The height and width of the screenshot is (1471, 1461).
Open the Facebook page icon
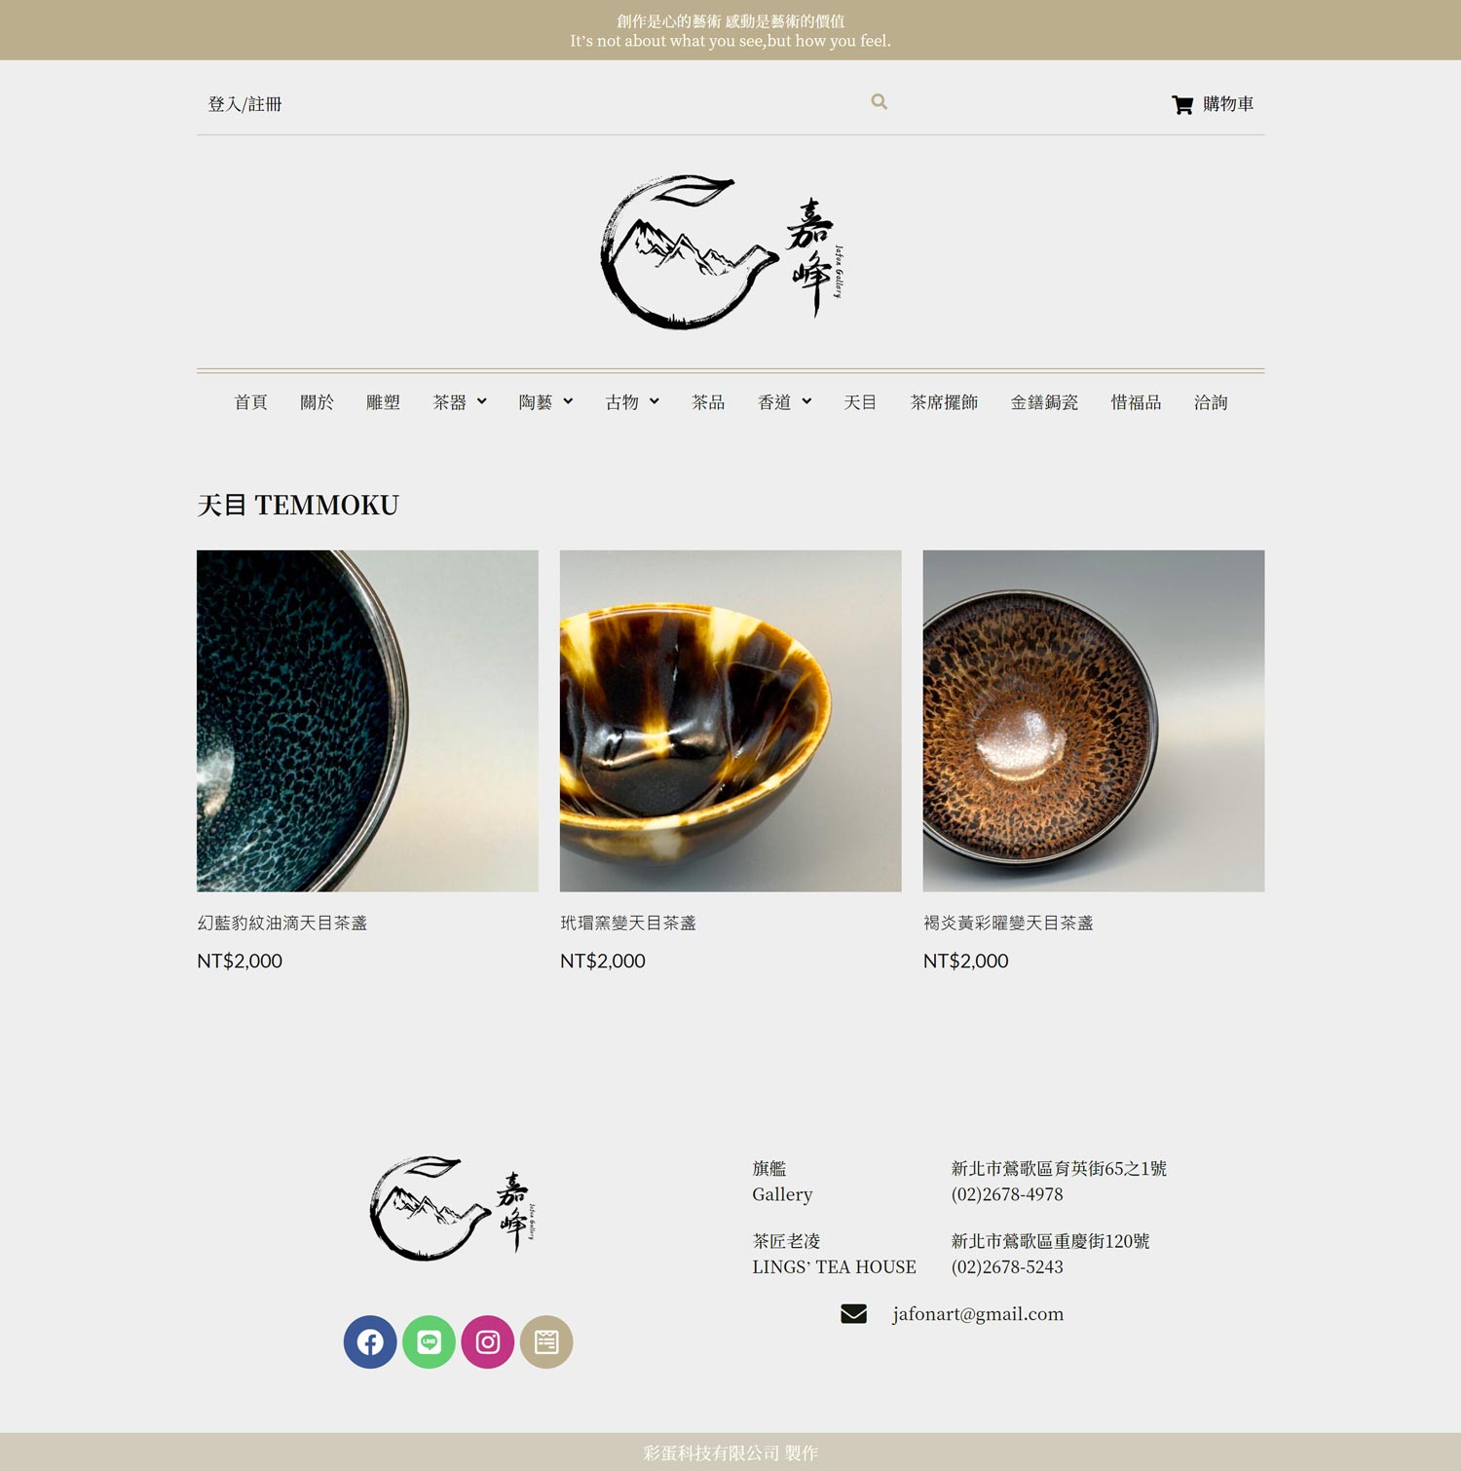click(x=370, y=1342)
